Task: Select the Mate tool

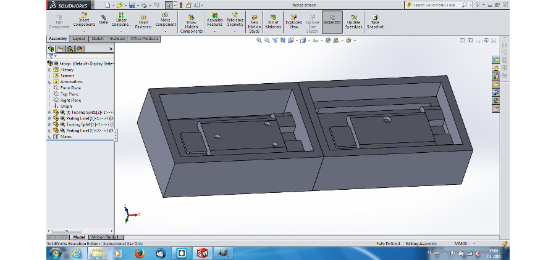Action: click(103, 20)
